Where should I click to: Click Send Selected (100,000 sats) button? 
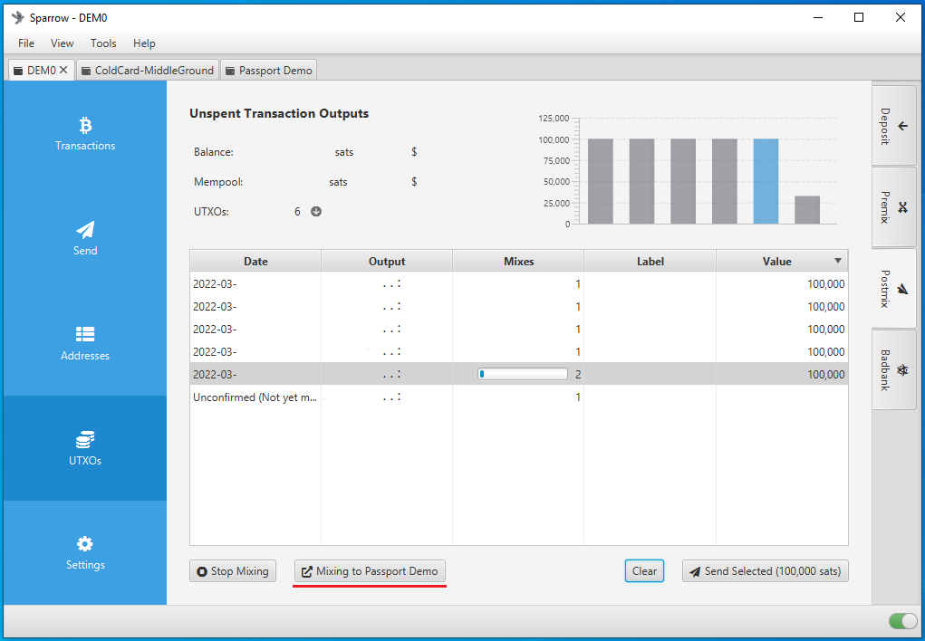[x=766, y=570]
